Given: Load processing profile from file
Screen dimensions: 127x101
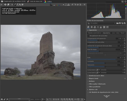Looking at the screenshot, I should (117, 23).
